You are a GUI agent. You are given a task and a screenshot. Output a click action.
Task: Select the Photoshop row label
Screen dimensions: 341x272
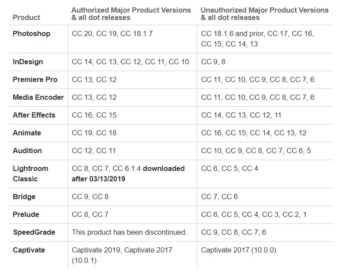[x=31, y=33]
